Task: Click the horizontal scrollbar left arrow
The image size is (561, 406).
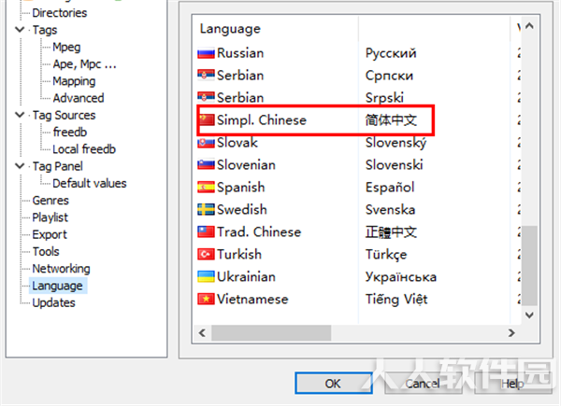Action: (202, 333)
